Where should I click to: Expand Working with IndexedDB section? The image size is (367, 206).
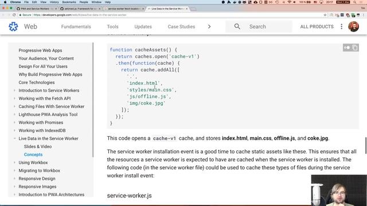click(x=14, y=130)
